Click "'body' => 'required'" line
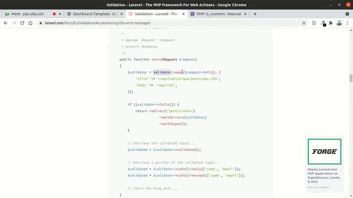 pyautogui.click(x=156, y=85)
